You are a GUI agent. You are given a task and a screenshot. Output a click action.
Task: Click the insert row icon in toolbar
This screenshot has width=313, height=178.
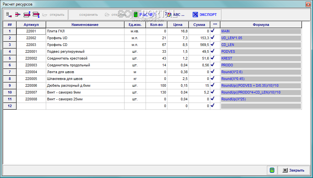tap(8, 15)
